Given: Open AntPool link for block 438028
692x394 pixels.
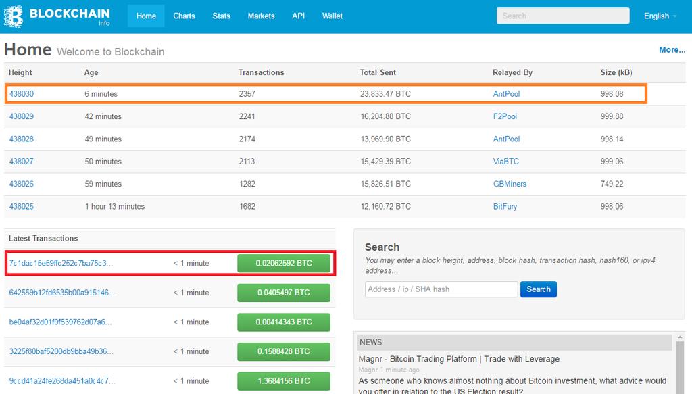Looking at the screenshot, I should click(506, 139).
